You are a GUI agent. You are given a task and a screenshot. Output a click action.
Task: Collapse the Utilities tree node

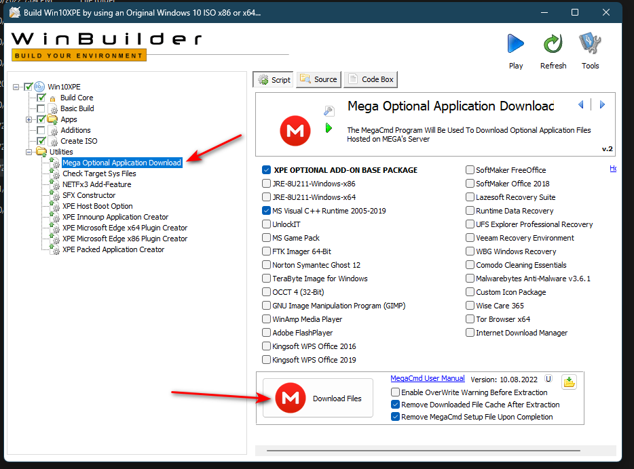tap(29, 152)
